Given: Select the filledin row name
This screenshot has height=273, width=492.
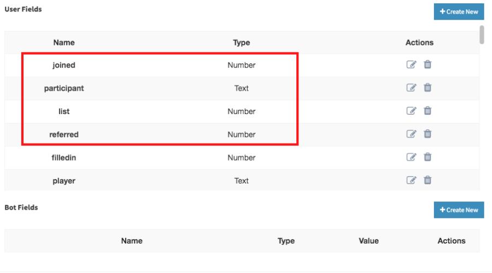Looking at the screenshot, I should (x=64, y=158).
